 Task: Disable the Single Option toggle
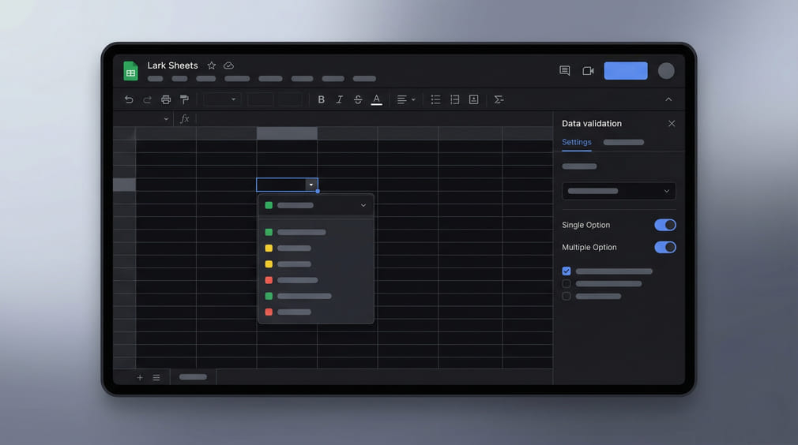click(664, 225)
